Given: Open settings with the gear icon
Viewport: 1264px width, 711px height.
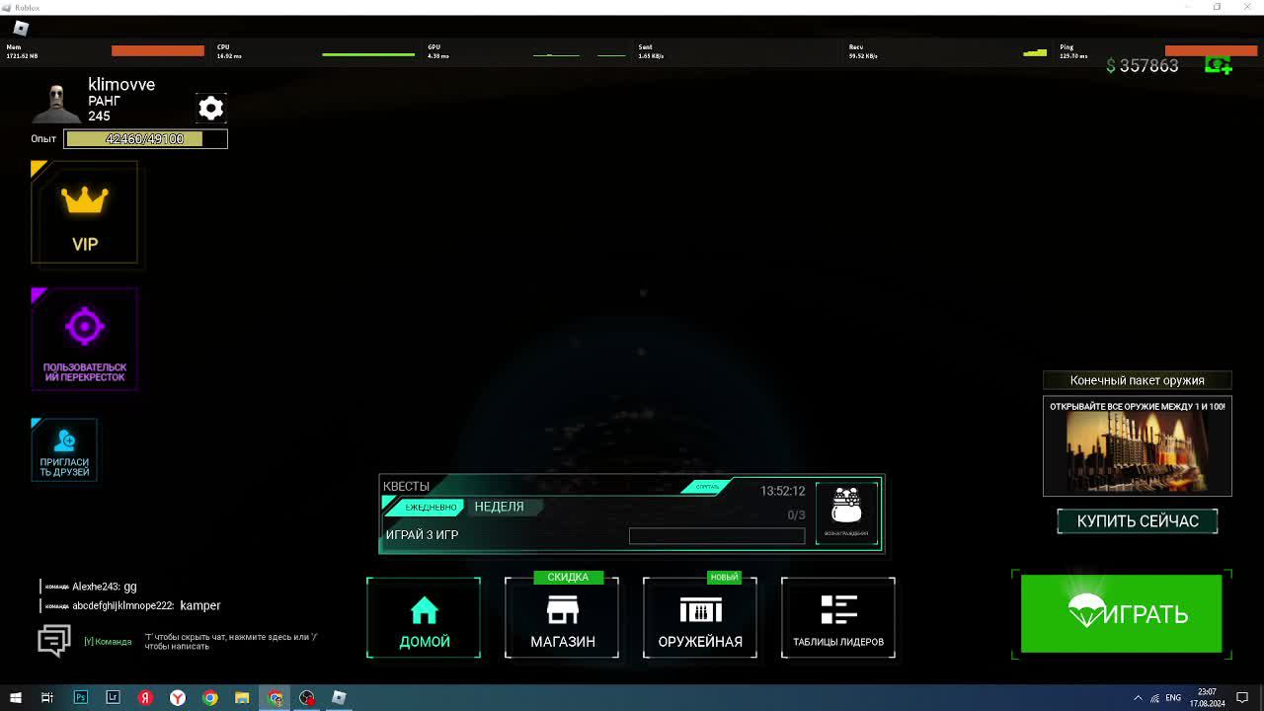Looking at the screenshot, I should point(210,108).
